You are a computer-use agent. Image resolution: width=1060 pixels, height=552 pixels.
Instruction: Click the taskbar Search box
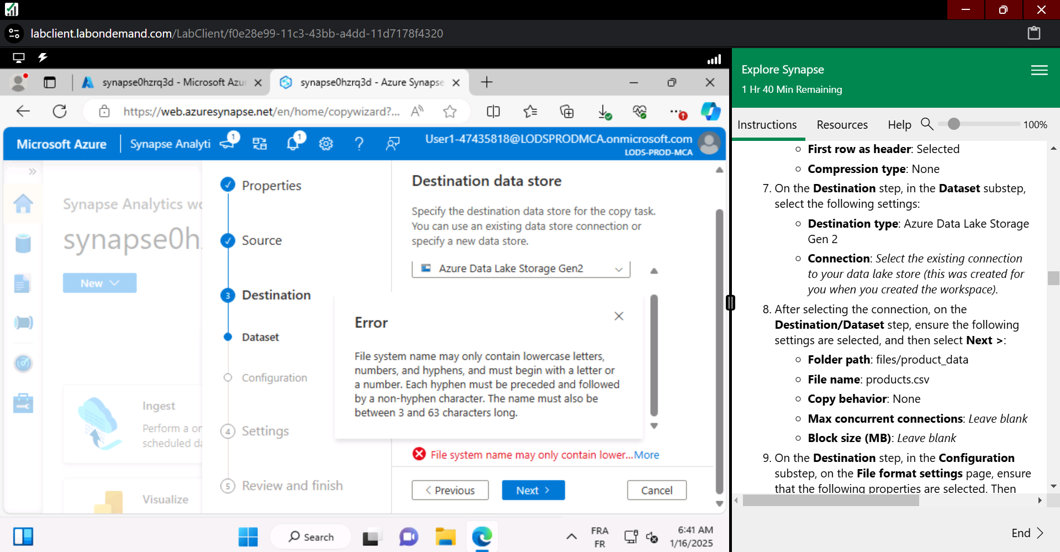coord(310,537)
